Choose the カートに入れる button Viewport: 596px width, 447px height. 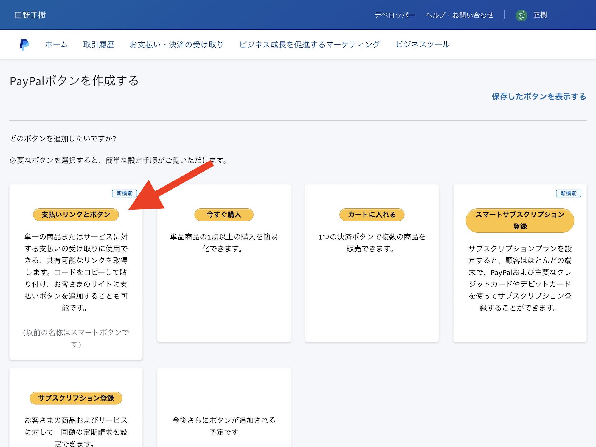click(372, 215)
